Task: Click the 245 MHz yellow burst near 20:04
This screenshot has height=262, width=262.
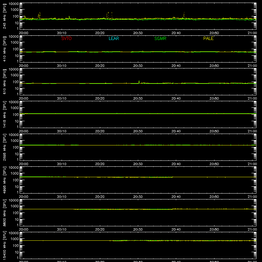Action: pyautogui.click(x=39, y=15)
